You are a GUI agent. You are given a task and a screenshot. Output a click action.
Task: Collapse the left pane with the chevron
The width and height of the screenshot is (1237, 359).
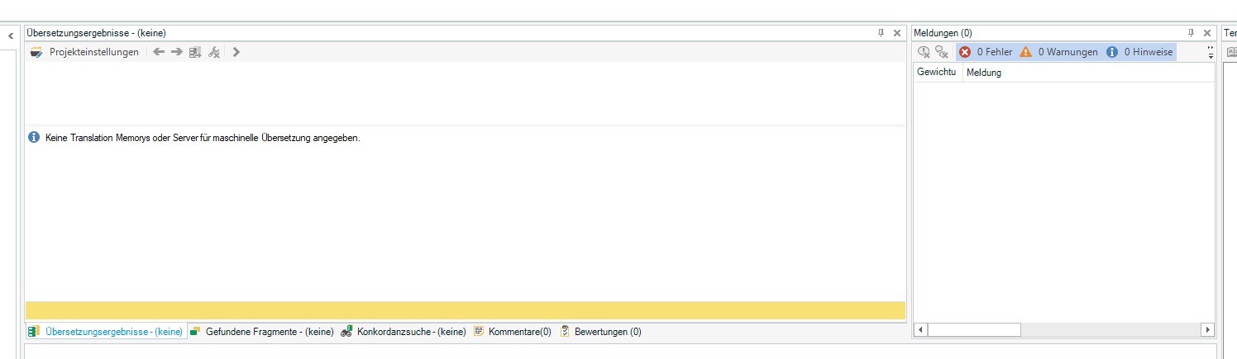coord(11,35)
